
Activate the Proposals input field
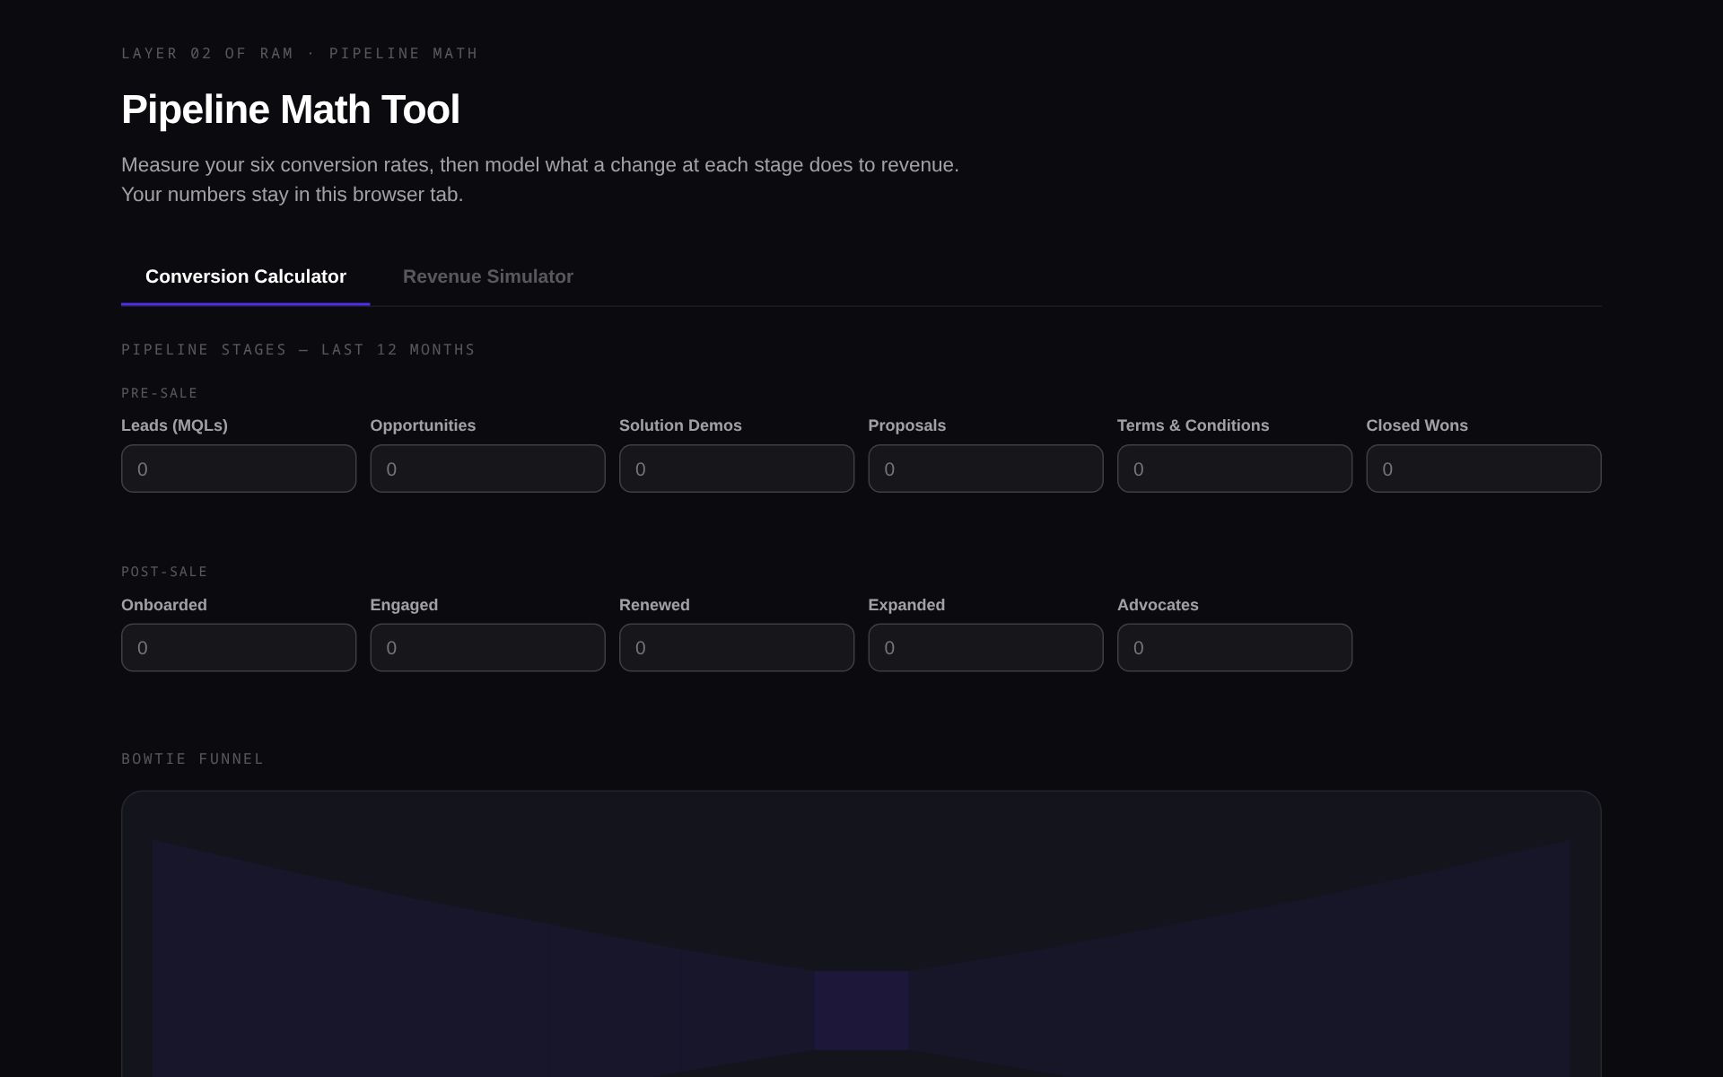pos(985,468)
